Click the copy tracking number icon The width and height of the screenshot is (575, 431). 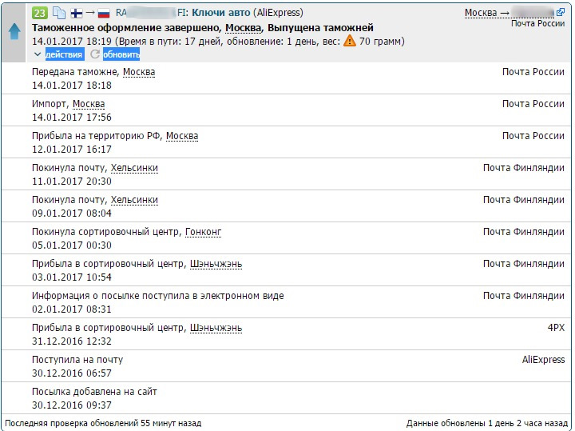click(58, 14)
